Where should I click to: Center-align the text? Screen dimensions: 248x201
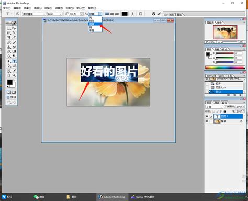112,14
